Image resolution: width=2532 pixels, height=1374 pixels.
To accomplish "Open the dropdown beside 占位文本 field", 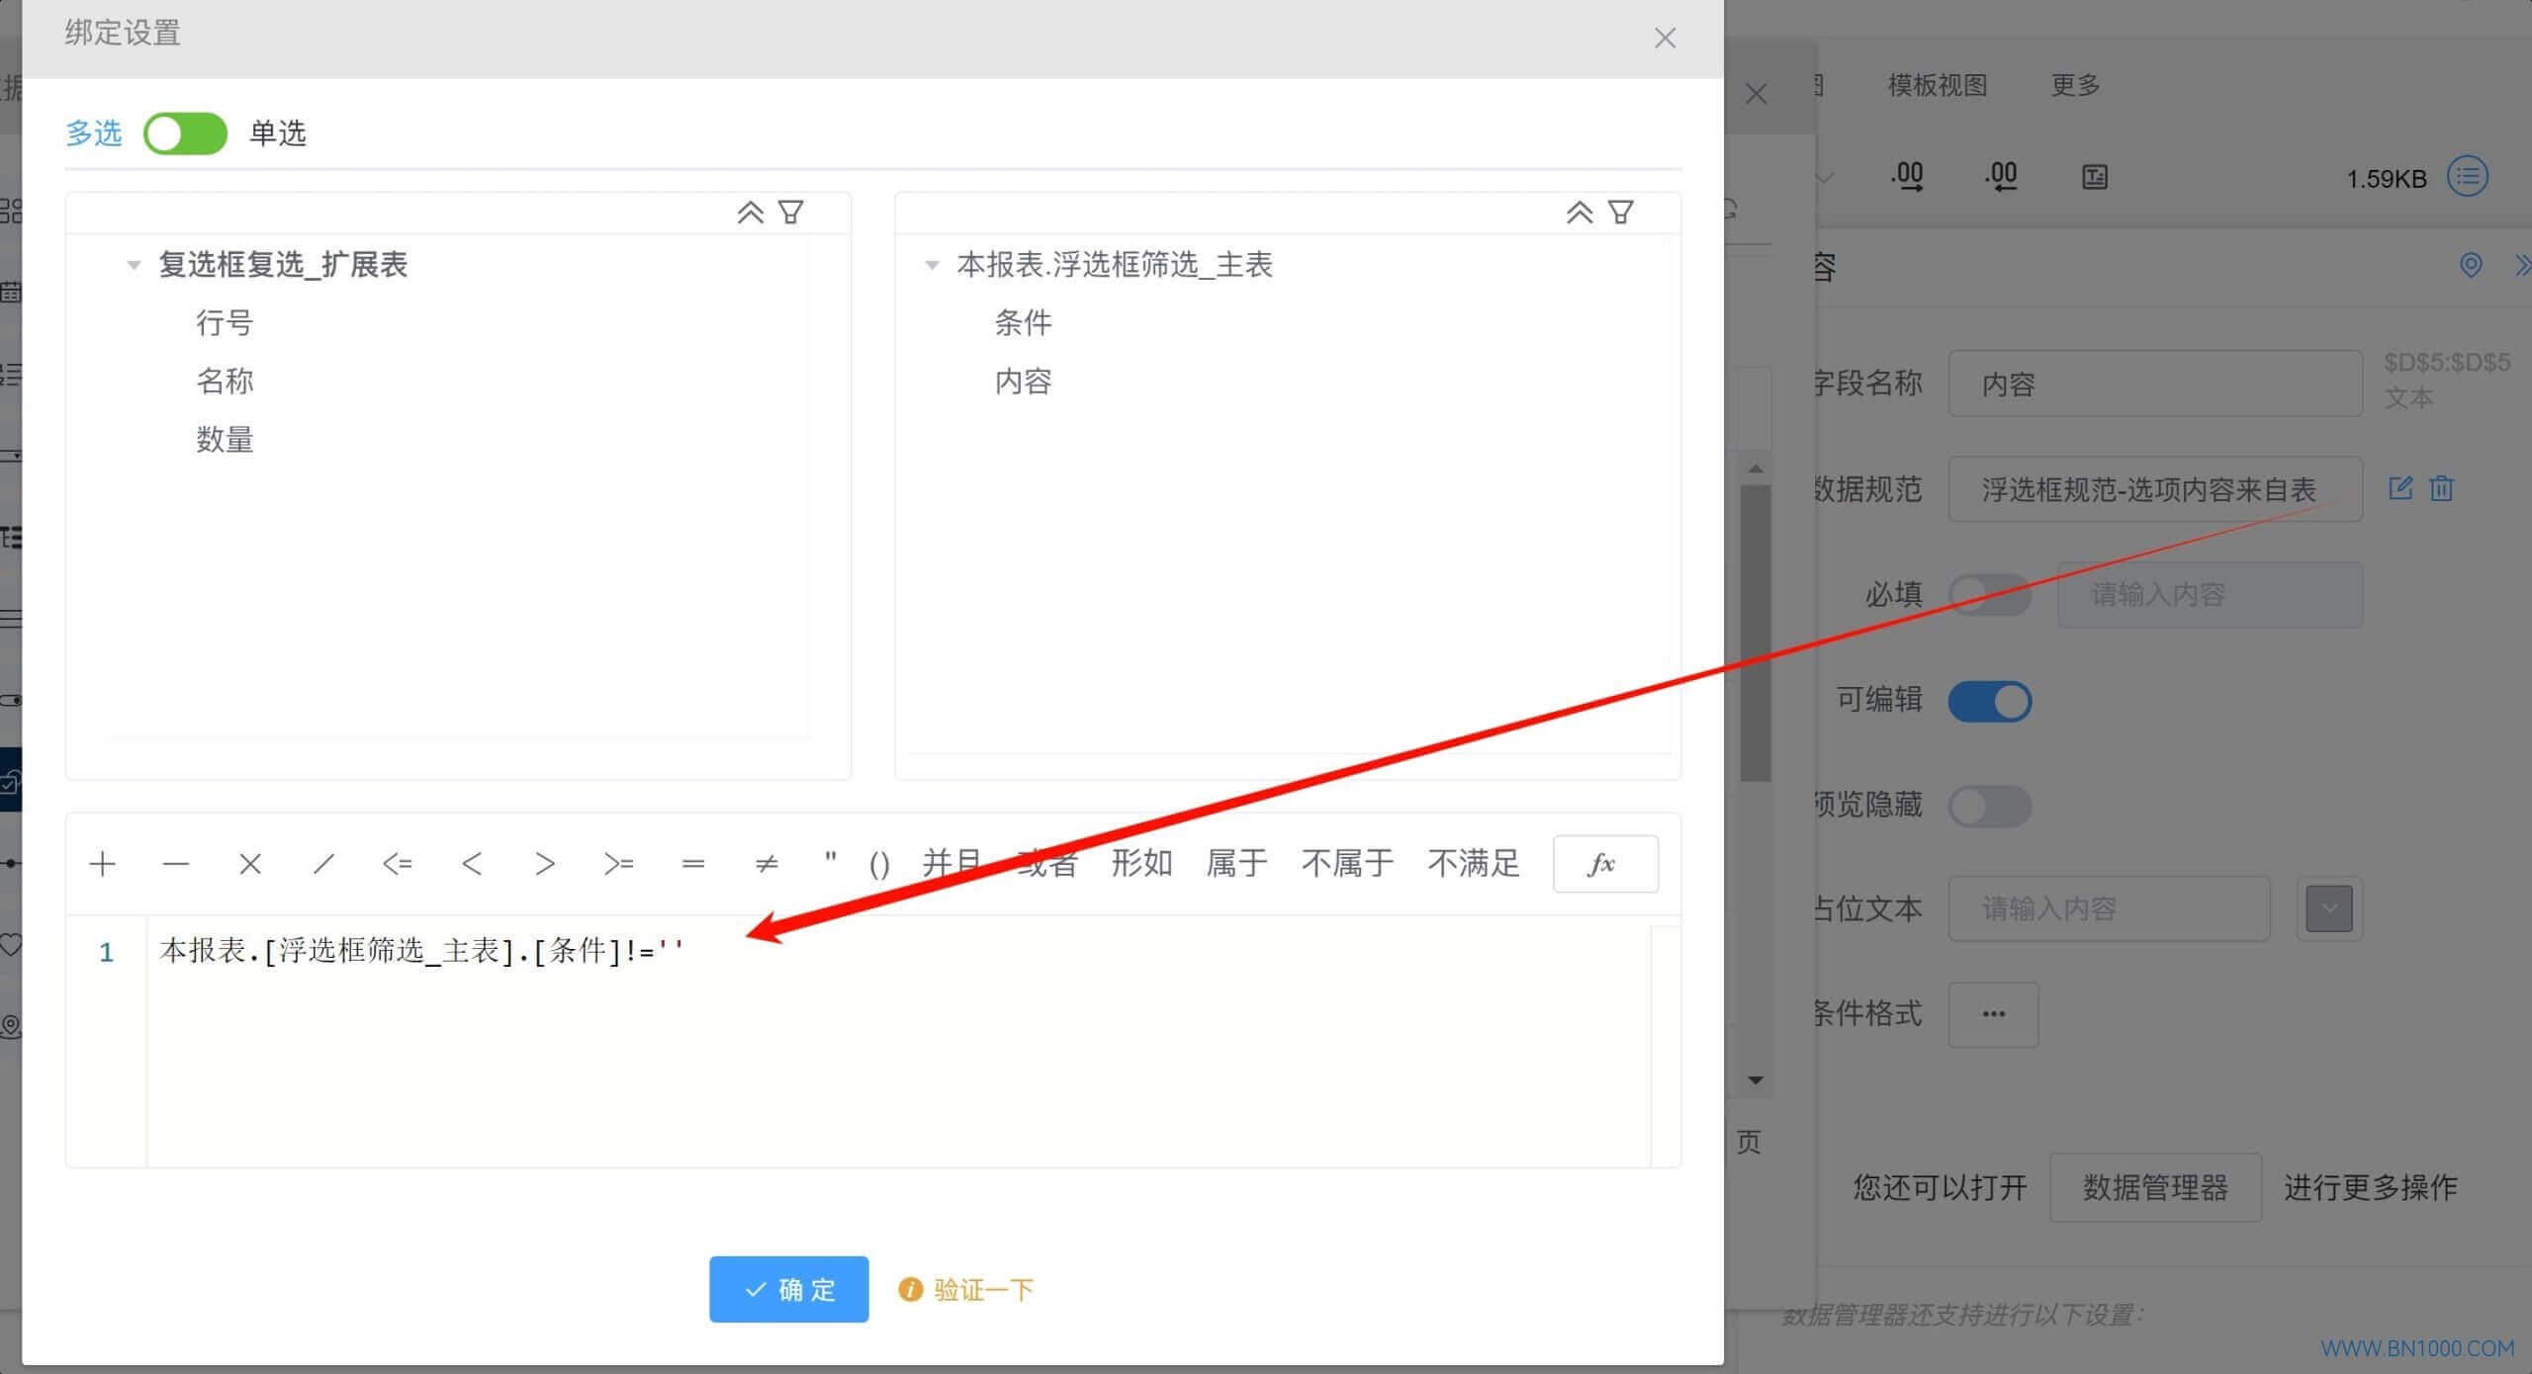I will [x=2329, y=908].
